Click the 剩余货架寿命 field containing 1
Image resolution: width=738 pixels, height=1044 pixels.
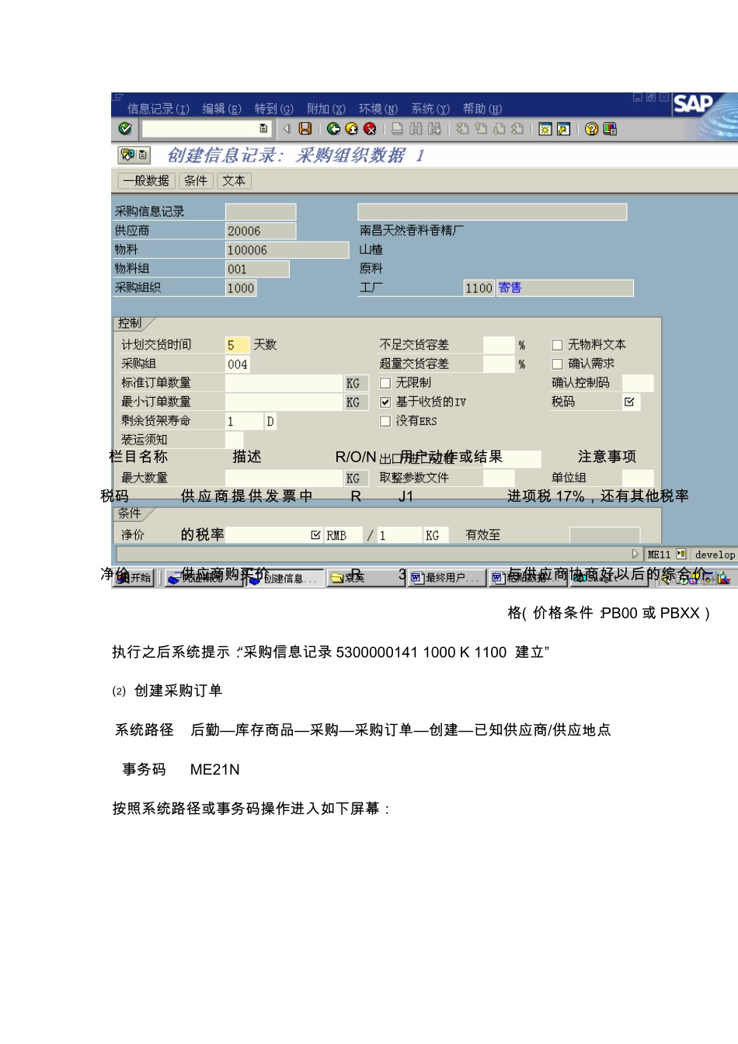(x=243, y=421)
